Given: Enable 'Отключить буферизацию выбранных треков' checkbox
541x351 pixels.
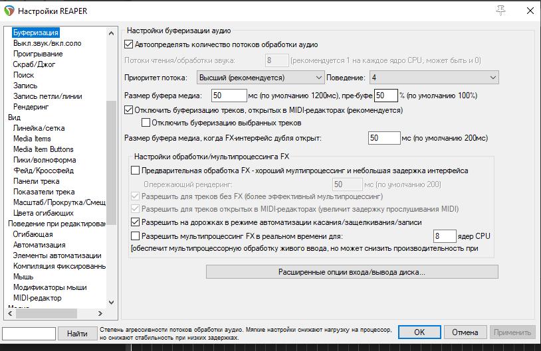Looking at the screenshot, I should point(146,123).
